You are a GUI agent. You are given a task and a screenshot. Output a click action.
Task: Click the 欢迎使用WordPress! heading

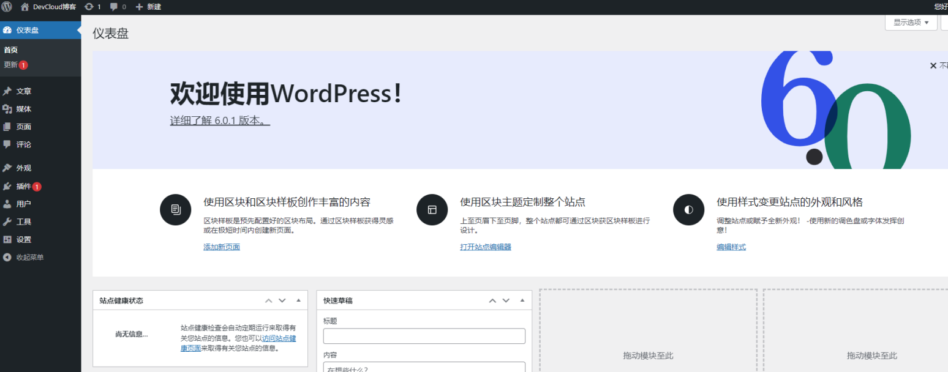tap(286, 94)
